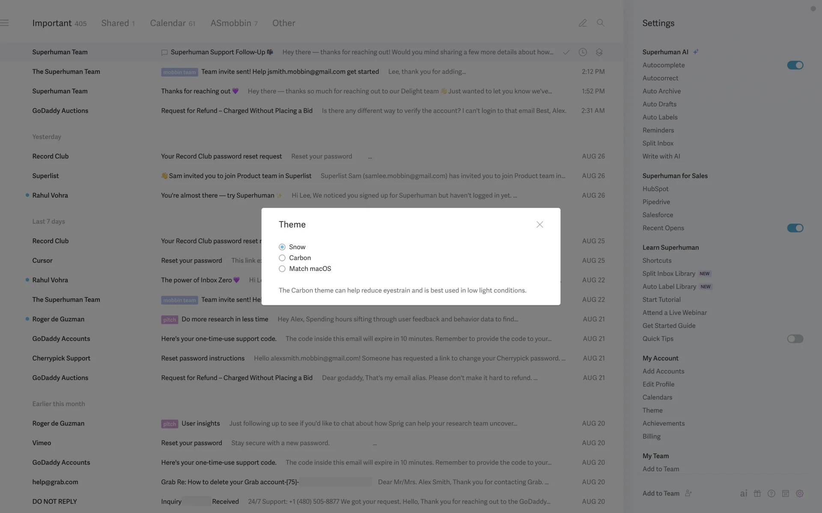Turn off the Recent Opens toggle
Viewport: 822px width, 513px height.
point(795,228)
